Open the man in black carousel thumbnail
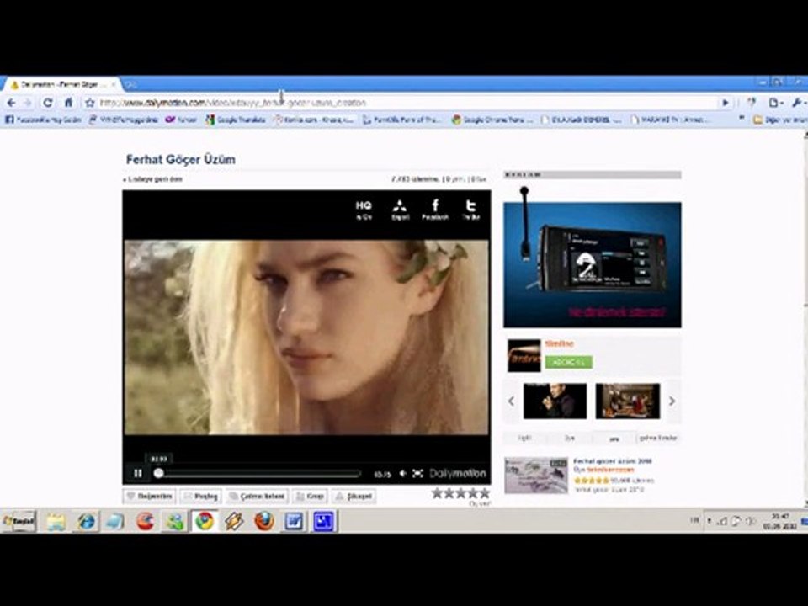The image size is (808, 606). point(555,401)
